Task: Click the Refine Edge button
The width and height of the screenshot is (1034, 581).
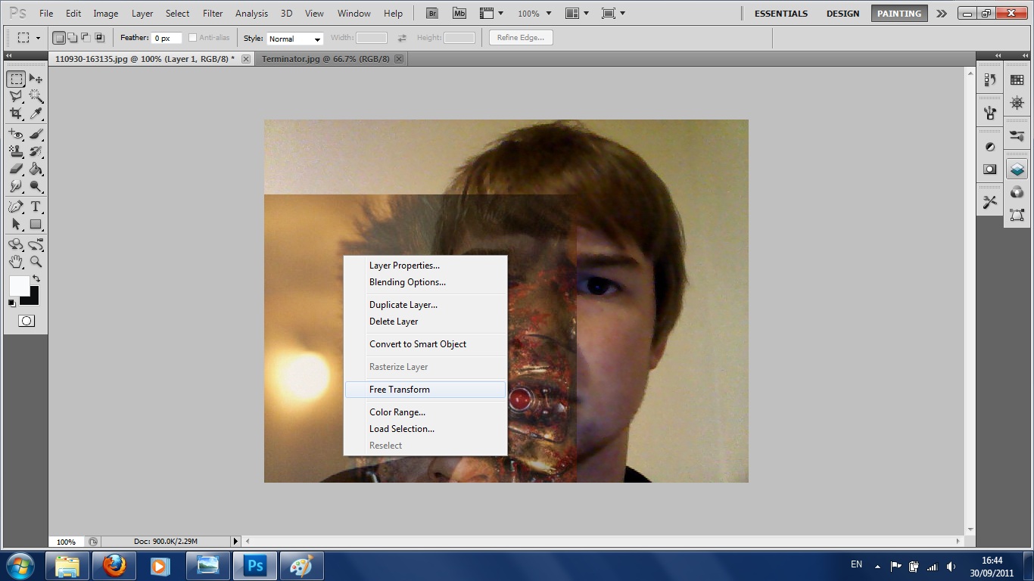Action: (x=521, y=38)
